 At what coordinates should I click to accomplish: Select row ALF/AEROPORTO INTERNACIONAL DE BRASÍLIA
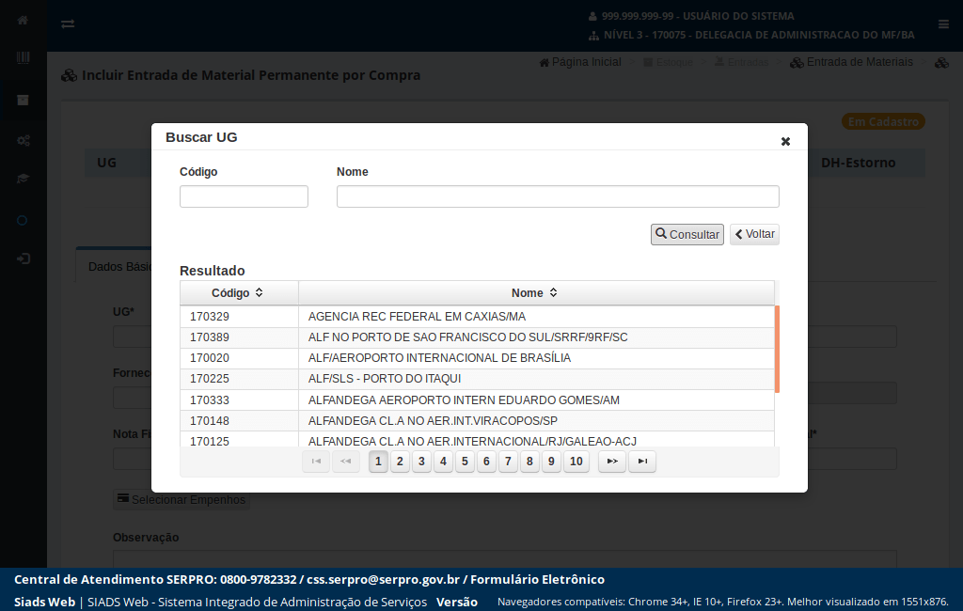[x=439, y=358]
